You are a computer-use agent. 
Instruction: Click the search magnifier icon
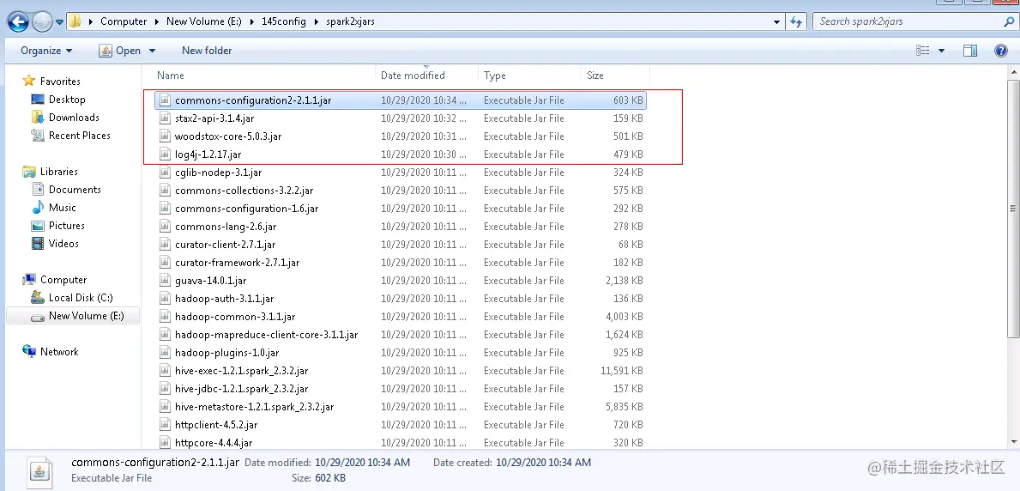(x=1009, y=21)
